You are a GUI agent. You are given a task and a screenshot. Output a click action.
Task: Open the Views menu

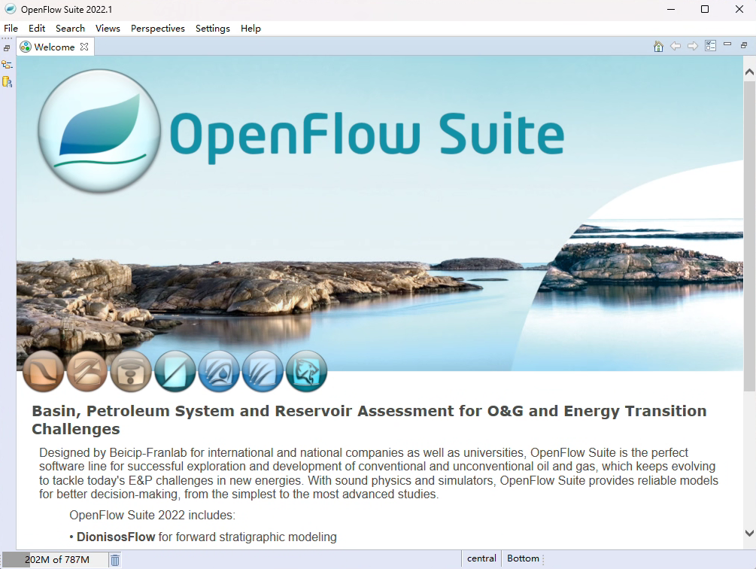[108, 29]
